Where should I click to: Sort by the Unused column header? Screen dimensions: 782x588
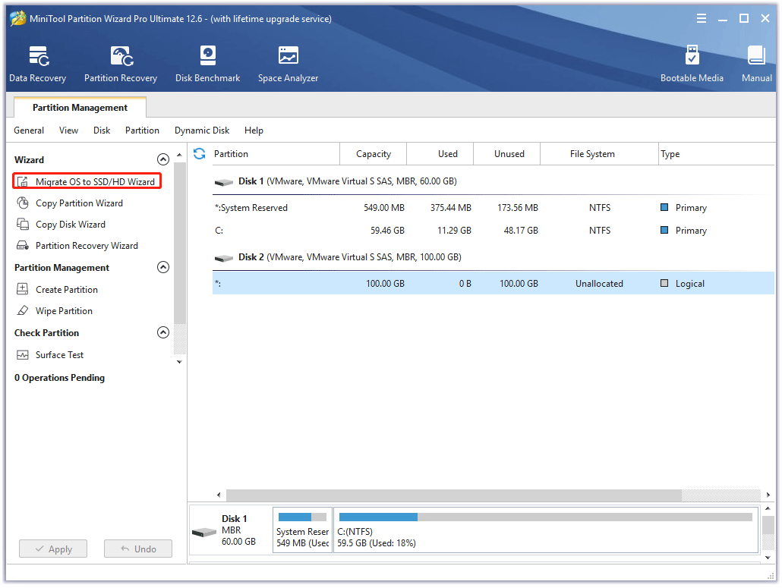coord(507,154)
